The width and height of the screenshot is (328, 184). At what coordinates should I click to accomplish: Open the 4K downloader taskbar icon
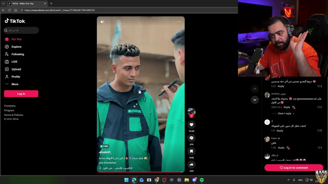click(x=172, y=180)
